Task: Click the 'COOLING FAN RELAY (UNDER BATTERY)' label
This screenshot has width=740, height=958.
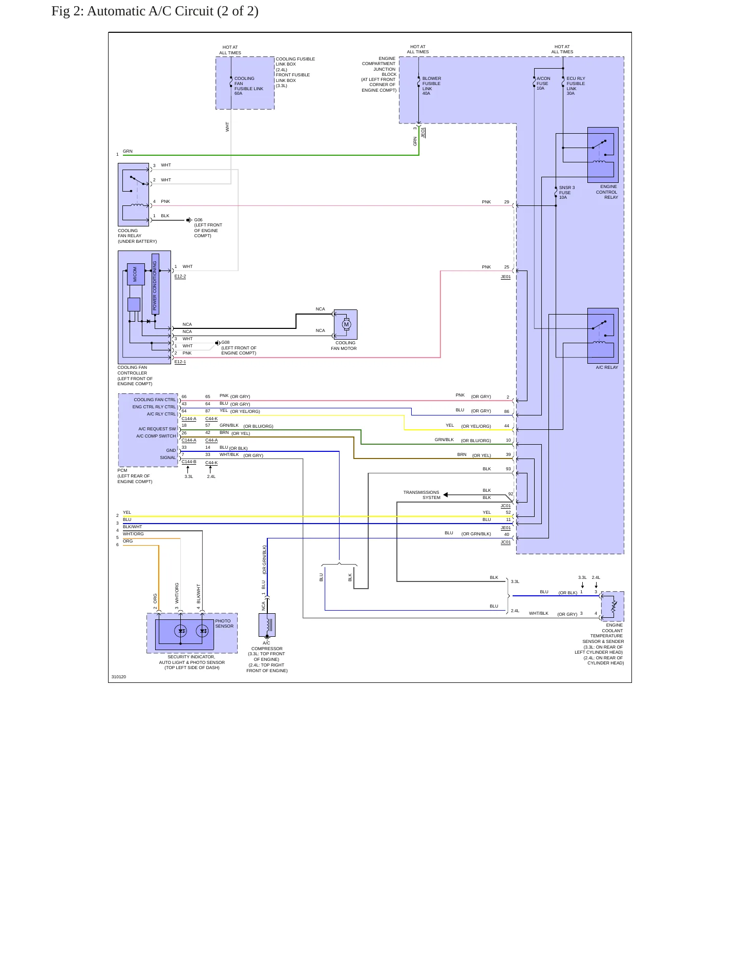Action: point(137,236)
